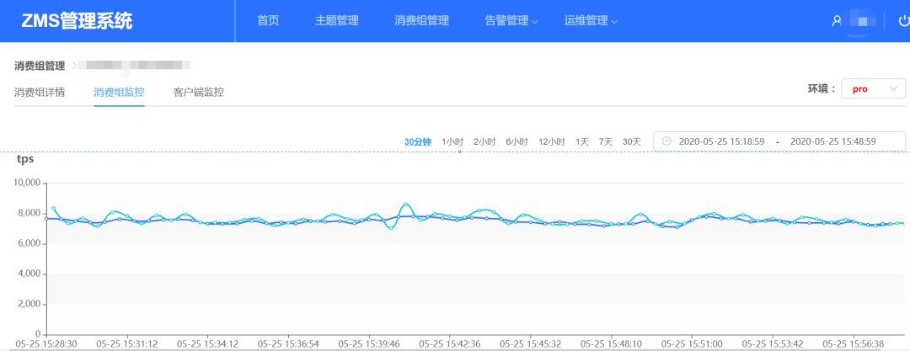Click the 2,000 y-axis label

(29, 304)
